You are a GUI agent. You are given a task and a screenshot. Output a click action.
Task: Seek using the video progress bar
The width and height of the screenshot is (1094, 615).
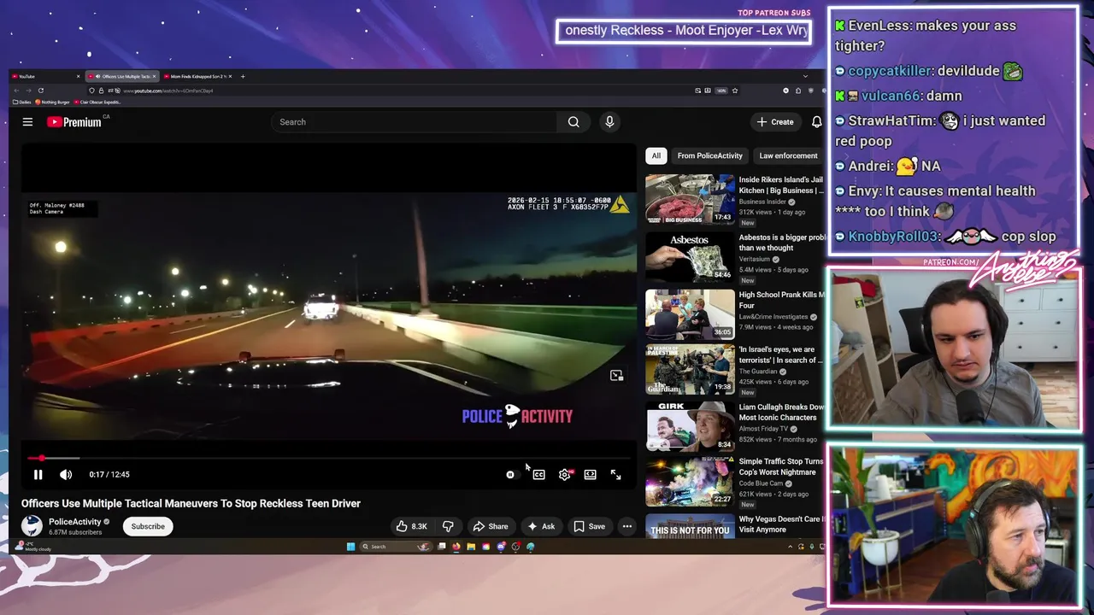[329, 459]
